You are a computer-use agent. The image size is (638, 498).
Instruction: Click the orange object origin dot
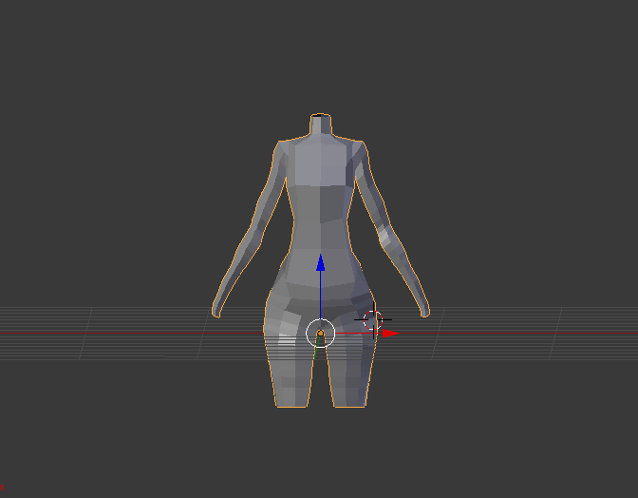(x=321, y=334)
